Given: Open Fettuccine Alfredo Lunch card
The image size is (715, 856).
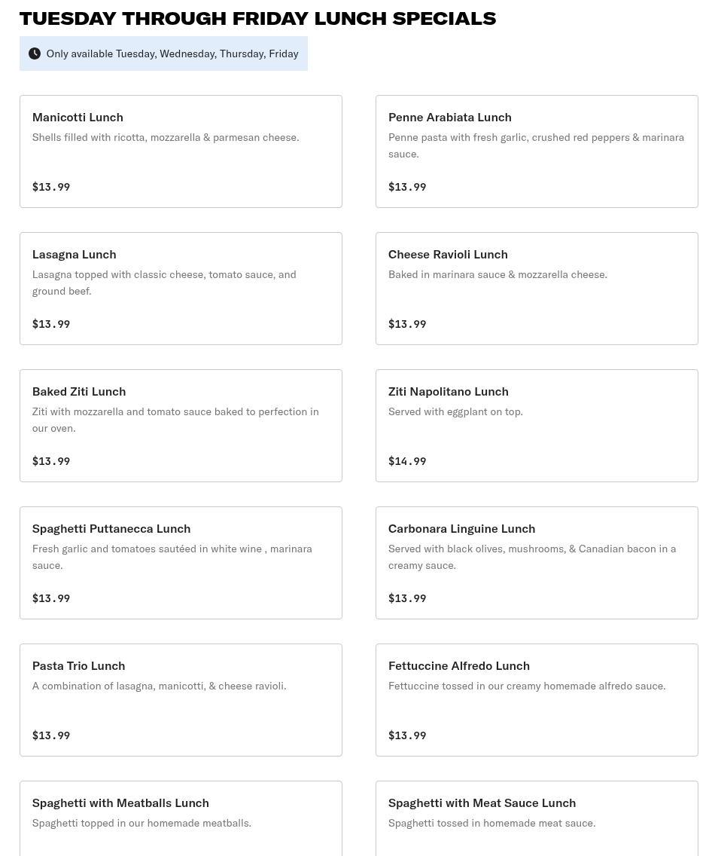Looking at the screenshot, I should tap(537, 699).
